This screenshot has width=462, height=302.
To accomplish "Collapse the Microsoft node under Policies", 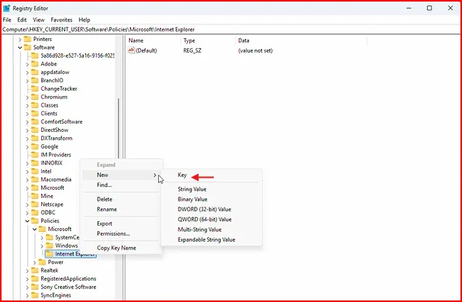I will click(x=35, y=229).
